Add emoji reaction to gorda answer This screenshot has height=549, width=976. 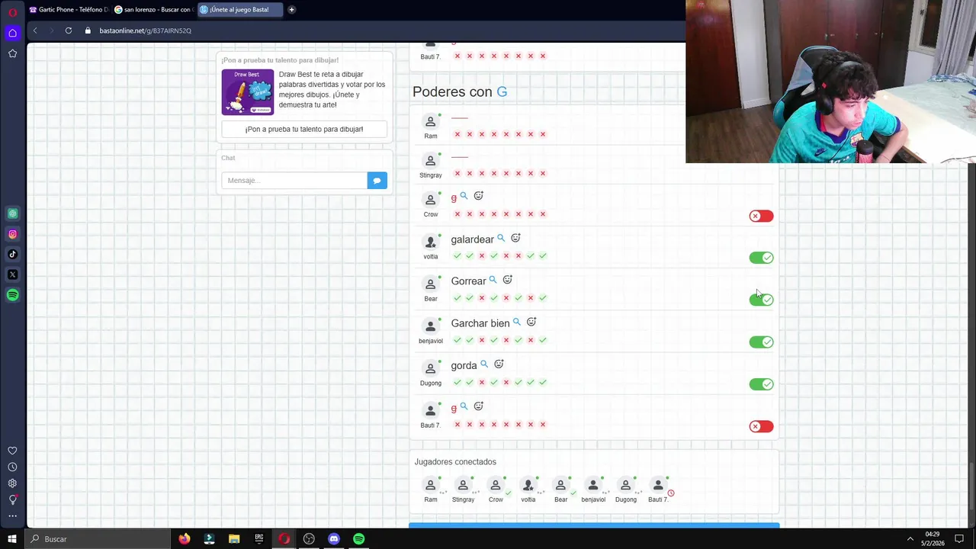click(499, 364)
